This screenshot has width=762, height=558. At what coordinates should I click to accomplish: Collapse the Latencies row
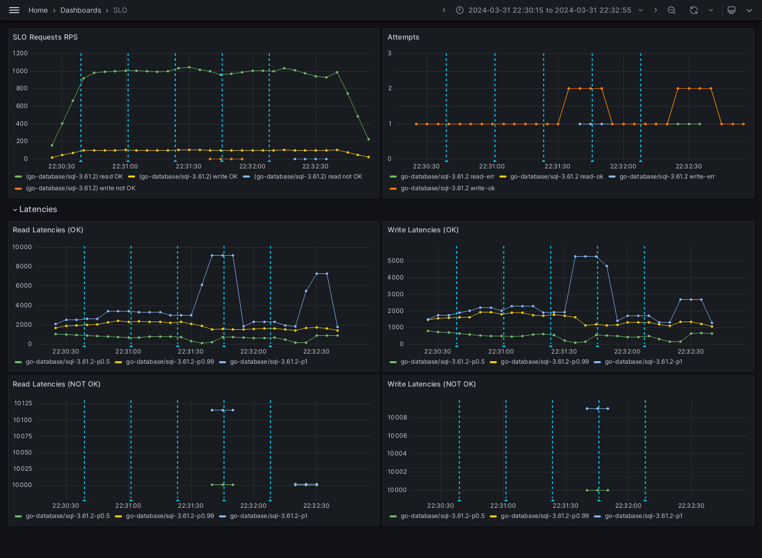coord(35,210)
